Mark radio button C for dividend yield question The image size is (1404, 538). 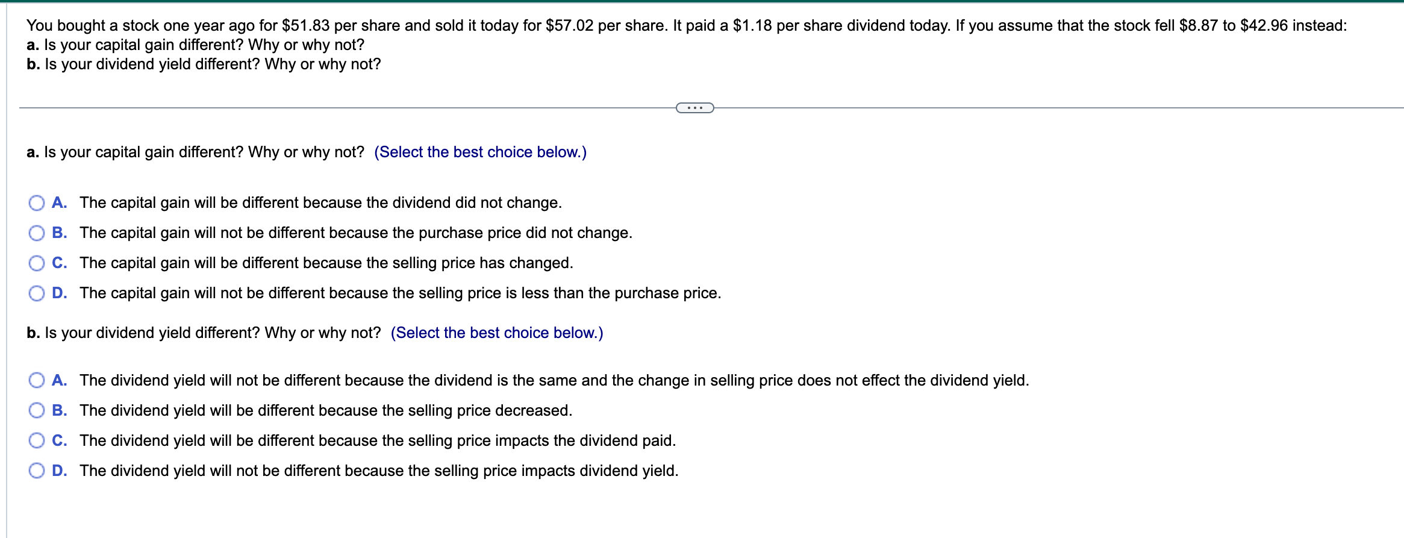coord(37,440)
